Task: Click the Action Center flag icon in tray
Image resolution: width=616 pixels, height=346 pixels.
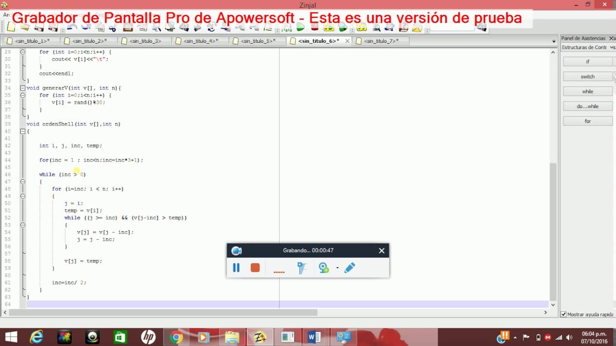Action: 526,337
